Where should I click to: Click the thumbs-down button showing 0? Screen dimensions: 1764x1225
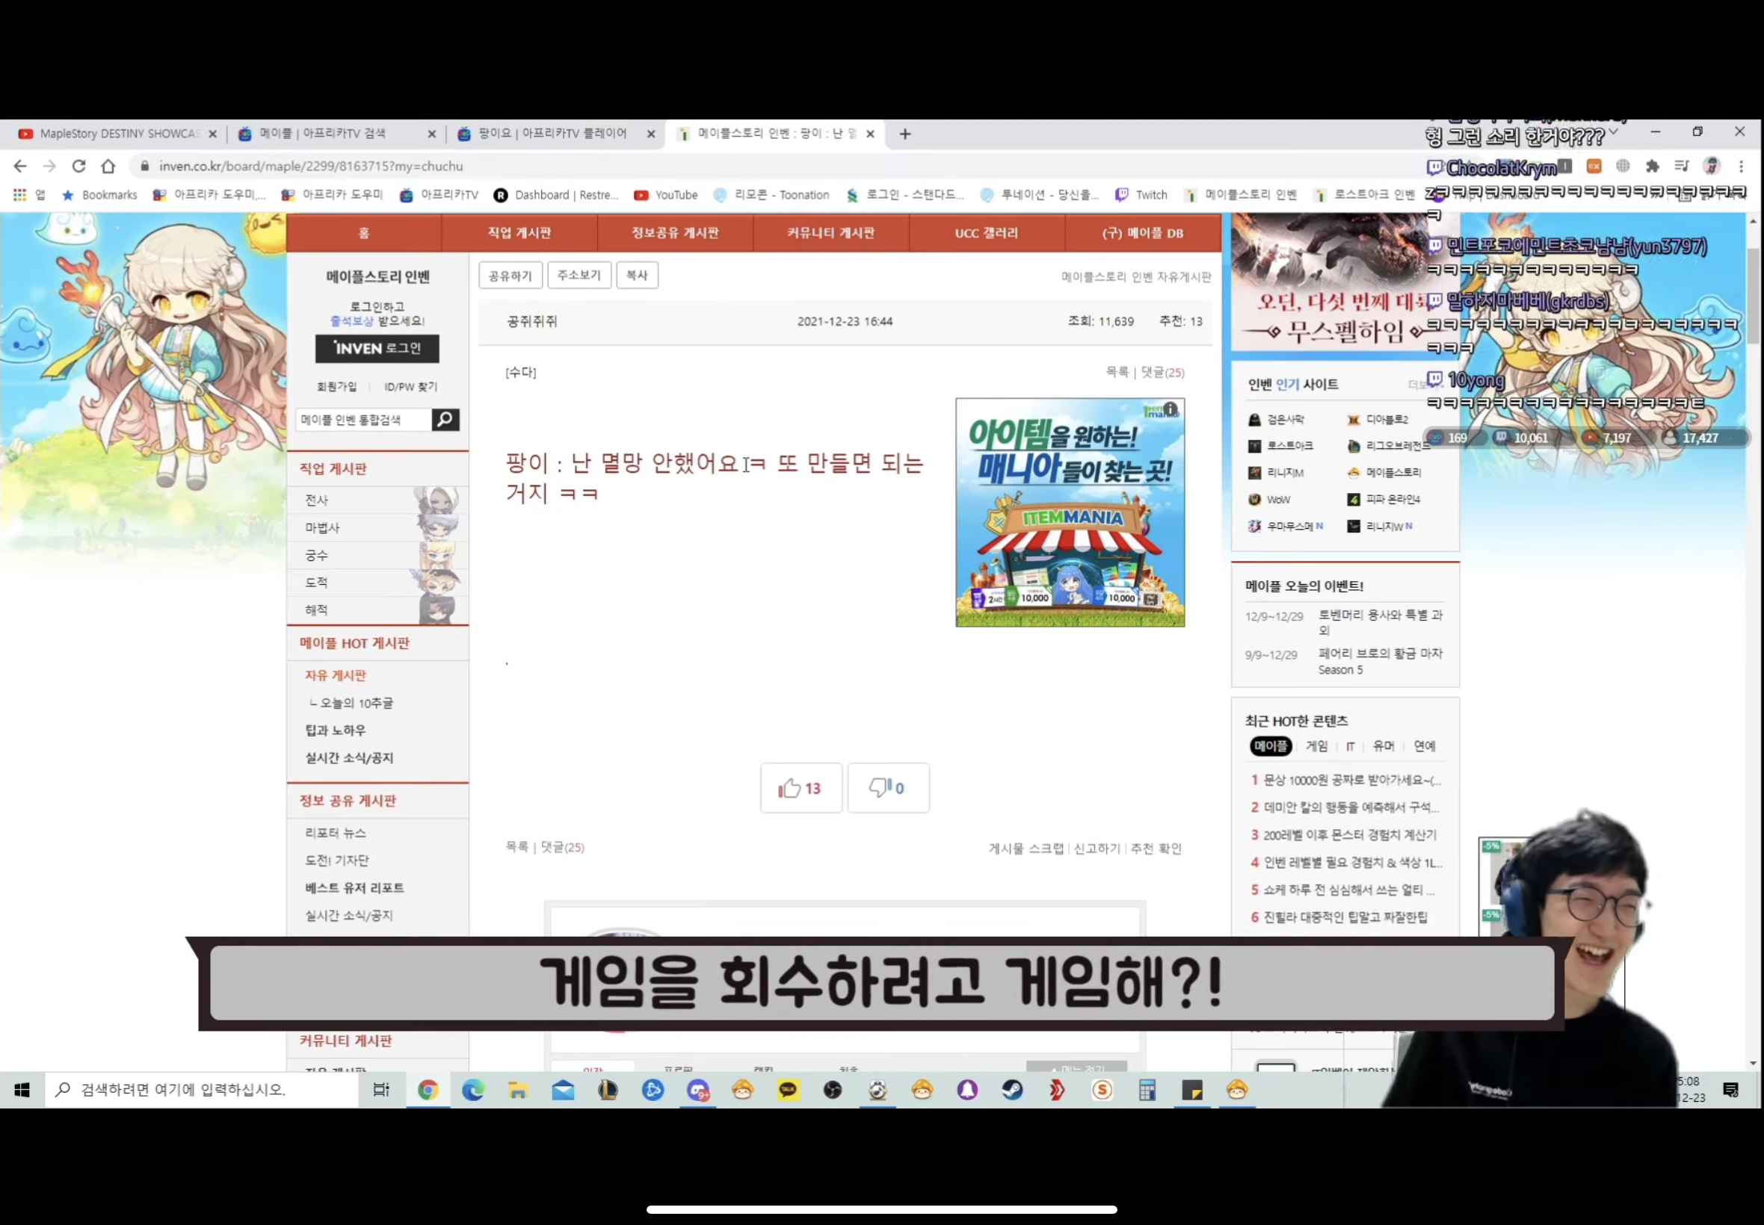coord(888,787)
